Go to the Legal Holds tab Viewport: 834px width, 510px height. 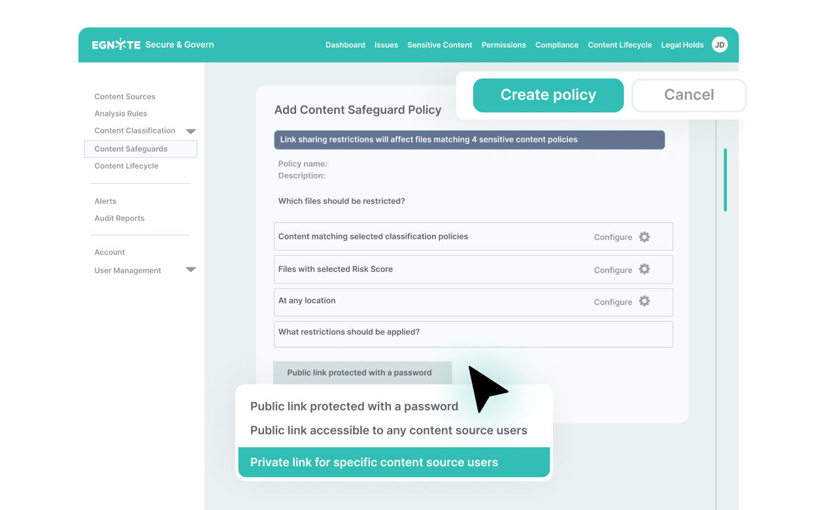click(x=682, y=45)
